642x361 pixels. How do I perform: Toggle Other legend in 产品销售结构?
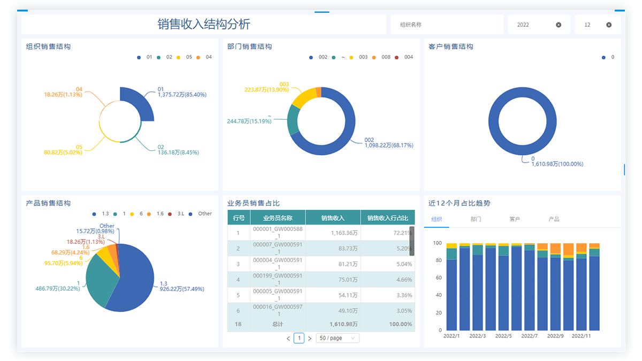tap(200, 214)
